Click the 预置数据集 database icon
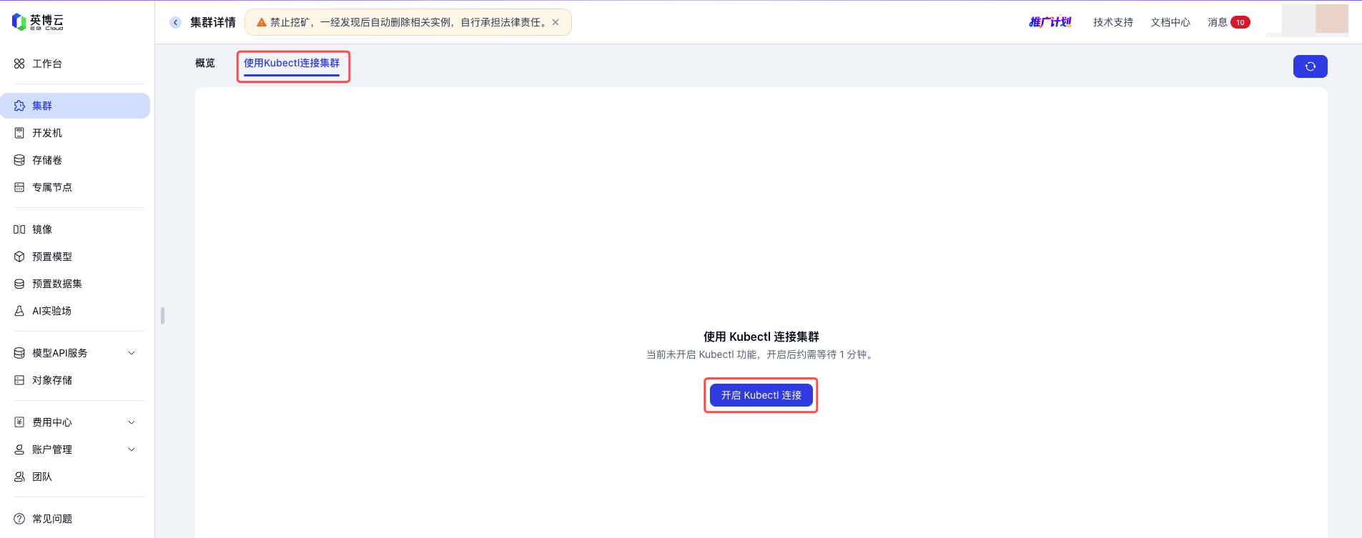The height and width of the screenshot is (538, 1362). (19, 284)
